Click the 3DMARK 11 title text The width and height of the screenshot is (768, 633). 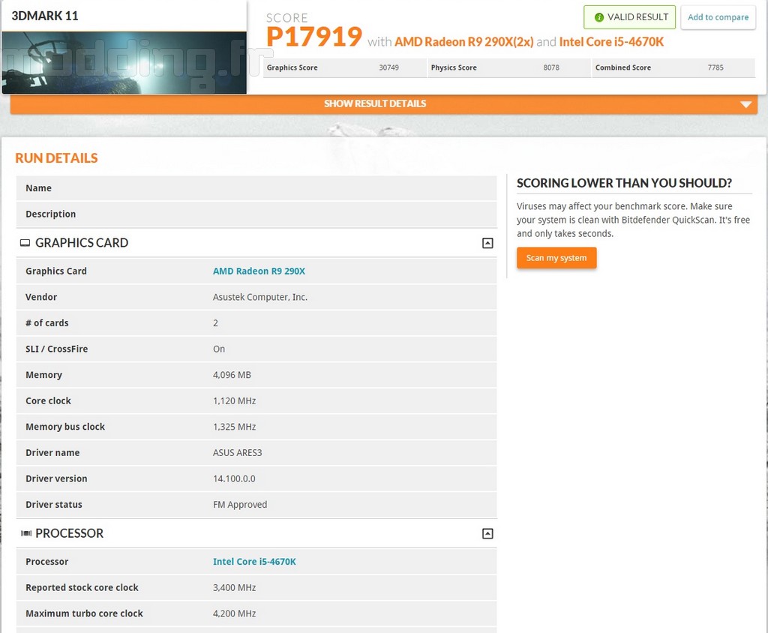44,16
